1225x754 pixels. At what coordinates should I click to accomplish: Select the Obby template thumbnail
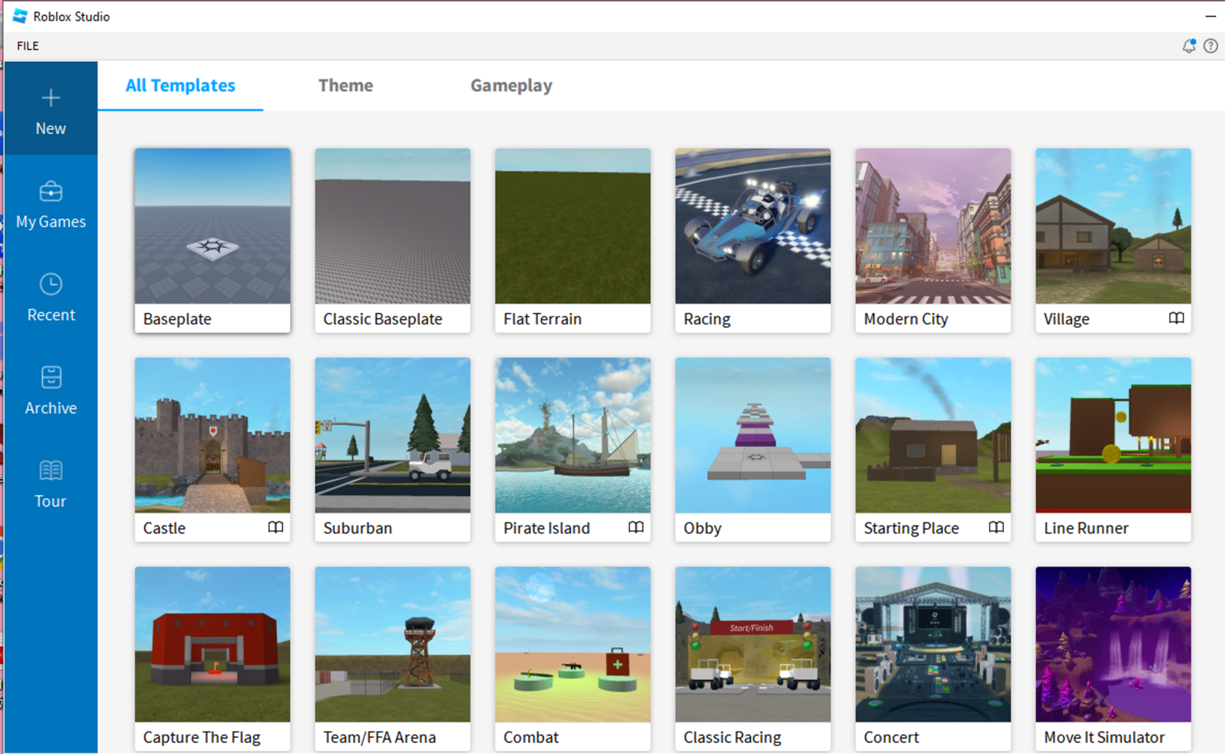752,435
